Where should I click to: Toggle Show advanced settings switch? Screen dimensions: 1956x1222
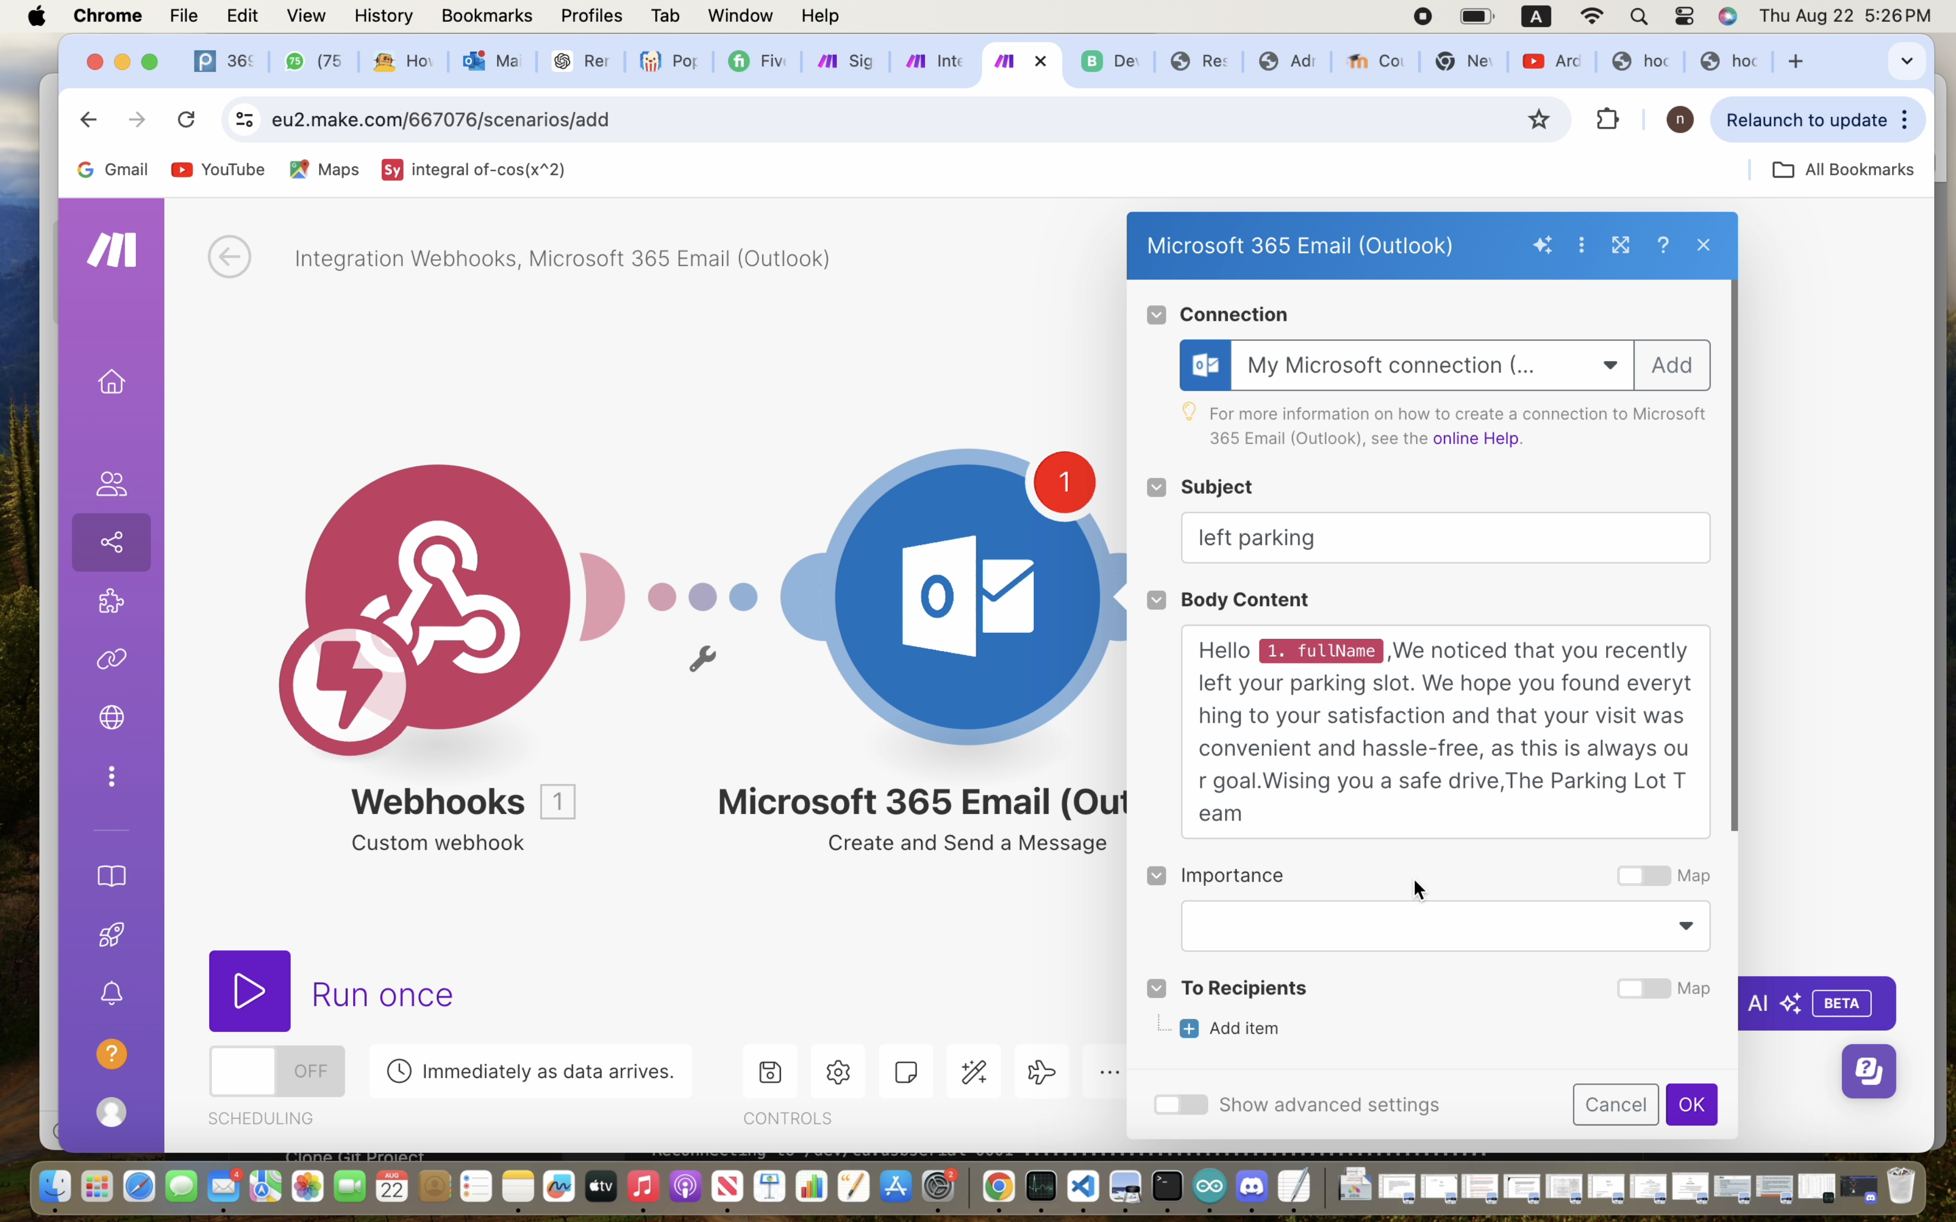pyautogui.click(x=1180, y=1104)
